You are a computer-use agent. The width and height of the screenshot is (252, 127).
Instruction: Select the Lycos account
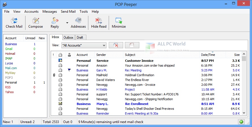9,63
